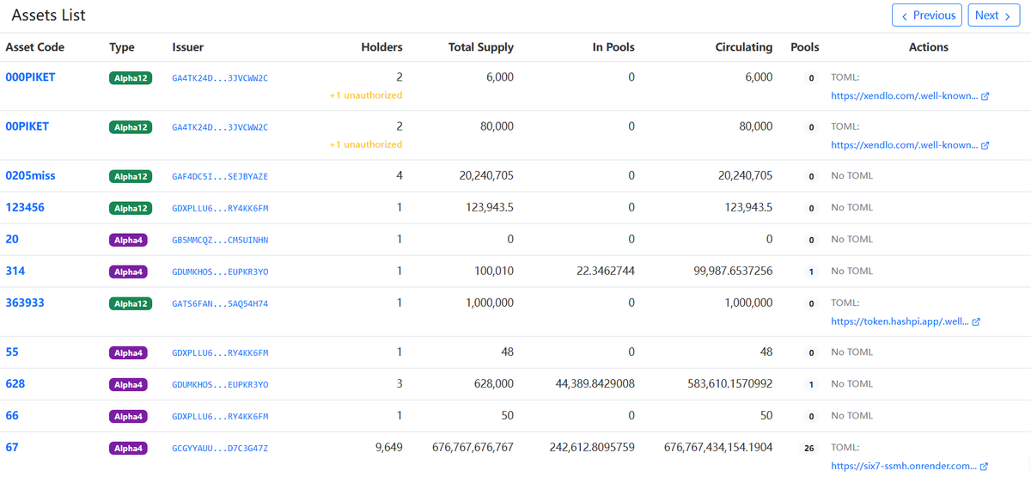Open issuer GAF4DCSI...SEJBYAZE
The height and width of the screenshot is (477, 1031).
tap(220, 176)
